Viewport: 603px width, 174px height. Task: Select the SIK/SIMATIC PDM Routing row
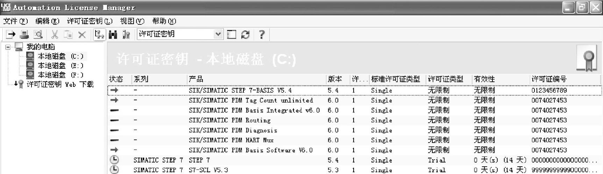(x=354, y=120)
